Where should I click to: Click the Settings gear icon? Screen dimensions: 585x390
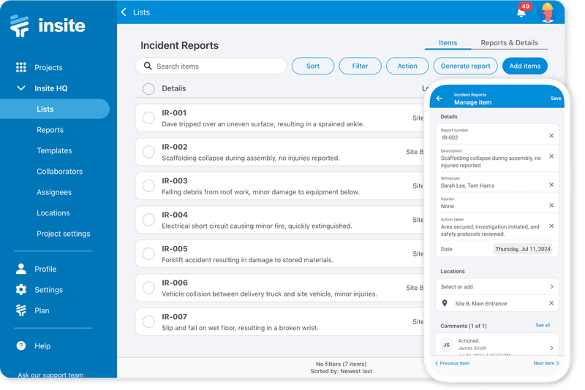21,290
